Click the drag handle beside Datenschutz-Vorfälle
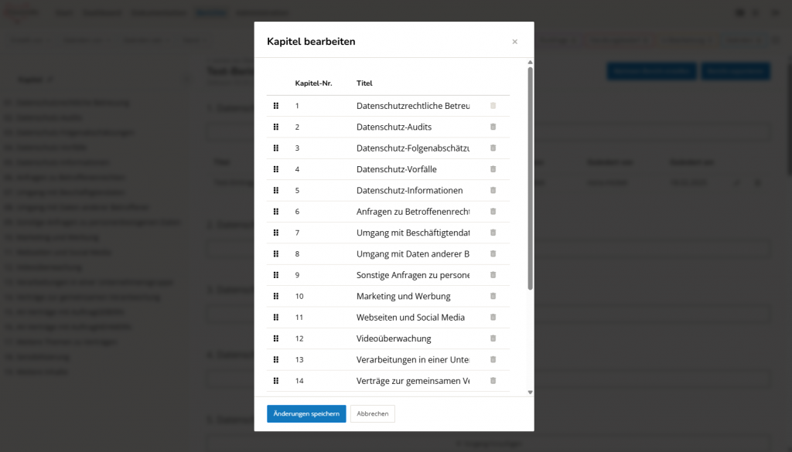Image resolution: width=792 pixels, height=452 pixels. tap(275, 169)
